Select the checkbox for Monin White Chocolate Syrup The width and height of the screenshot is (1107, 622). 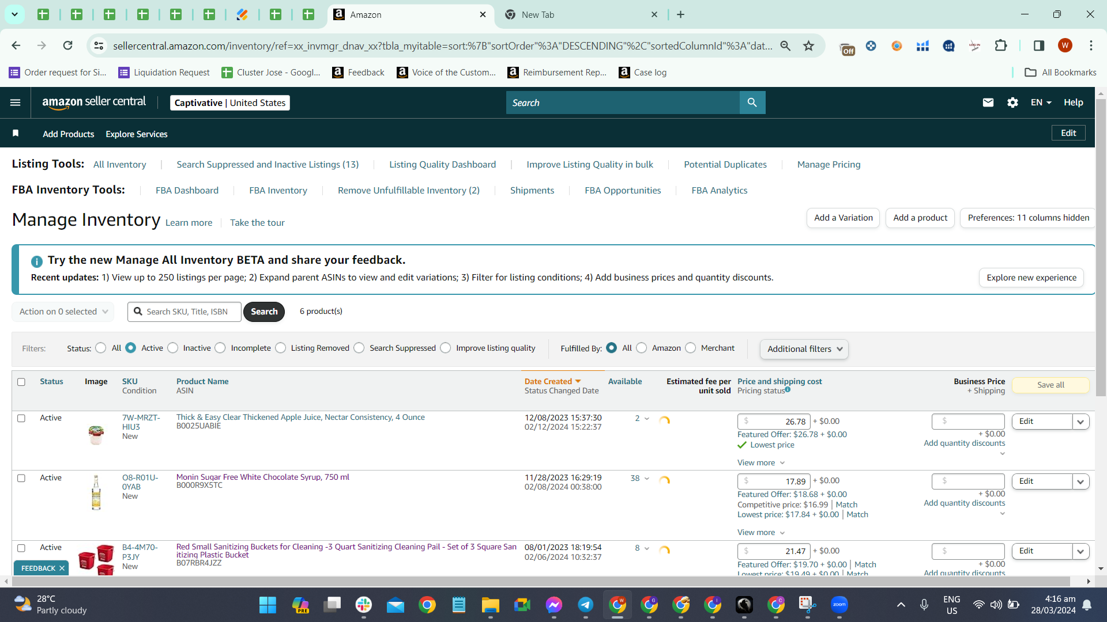[21, 478]
